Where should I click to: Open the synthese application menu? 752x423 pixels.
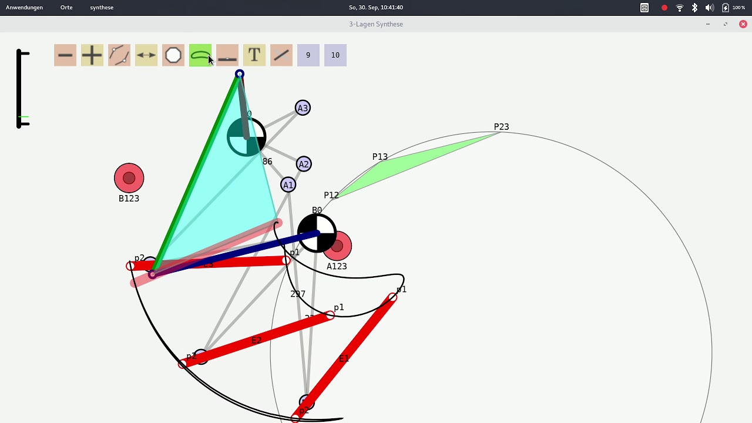click(x=102, y=8)
